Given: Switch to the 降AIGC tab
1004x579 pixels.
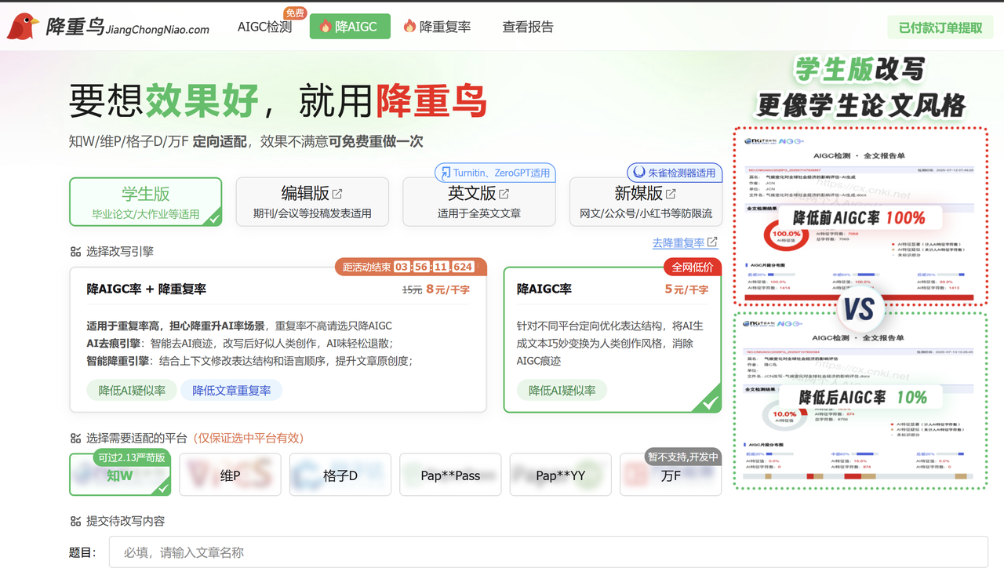Looking at the screenshot, I should point(350,27).
